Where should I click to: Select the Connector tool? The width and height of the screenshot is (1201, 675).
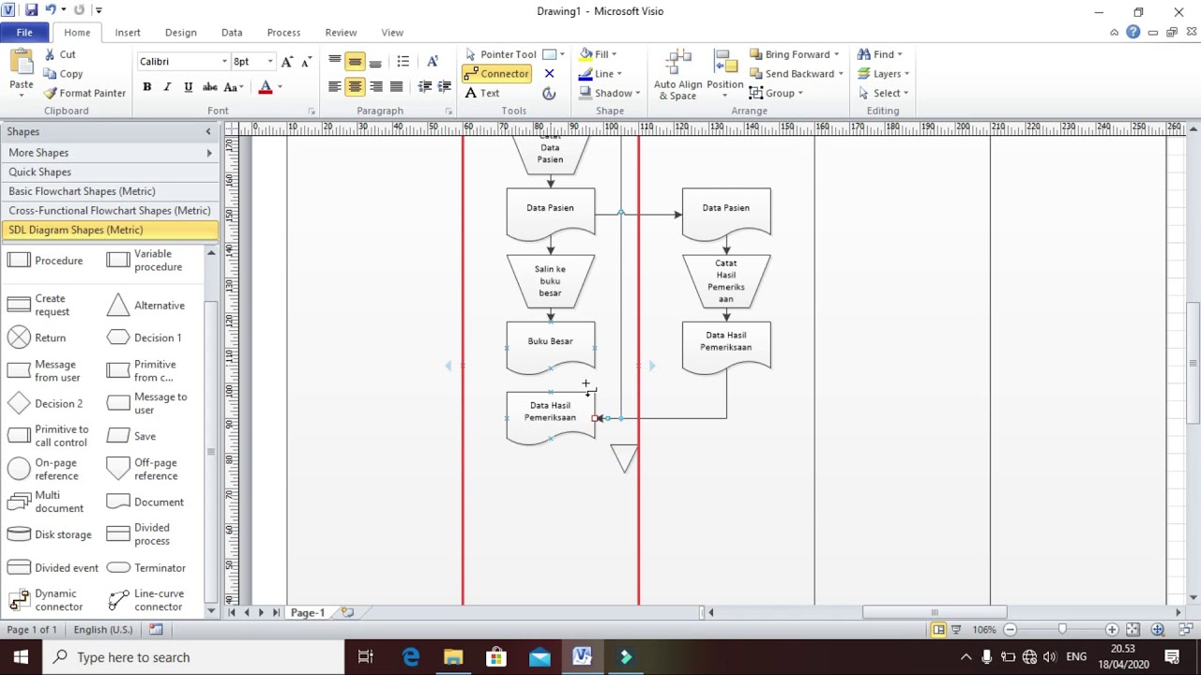pyautogui.click(x=496, y=73)
